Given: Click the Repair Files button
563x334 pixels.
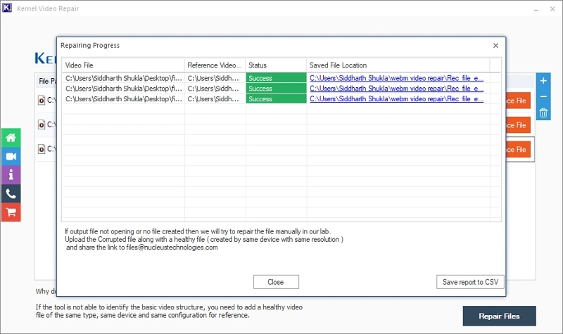Looking at the screenshot, I should tap(499, 316).
